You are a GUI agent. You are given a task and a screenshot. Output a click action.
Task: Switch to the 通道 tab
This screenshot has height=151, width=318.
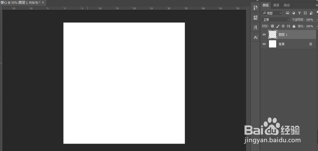276,5
